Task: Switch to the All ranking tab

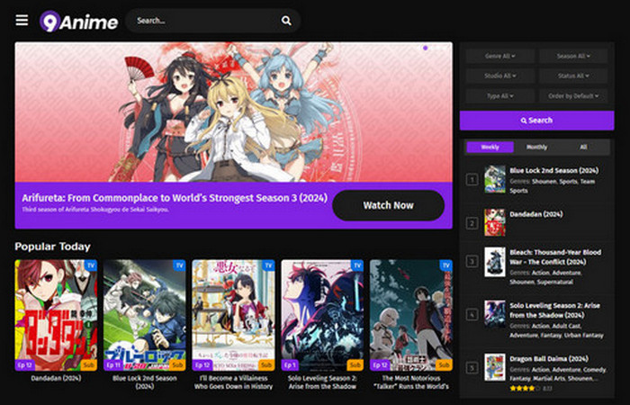Action: coord(583,147)
